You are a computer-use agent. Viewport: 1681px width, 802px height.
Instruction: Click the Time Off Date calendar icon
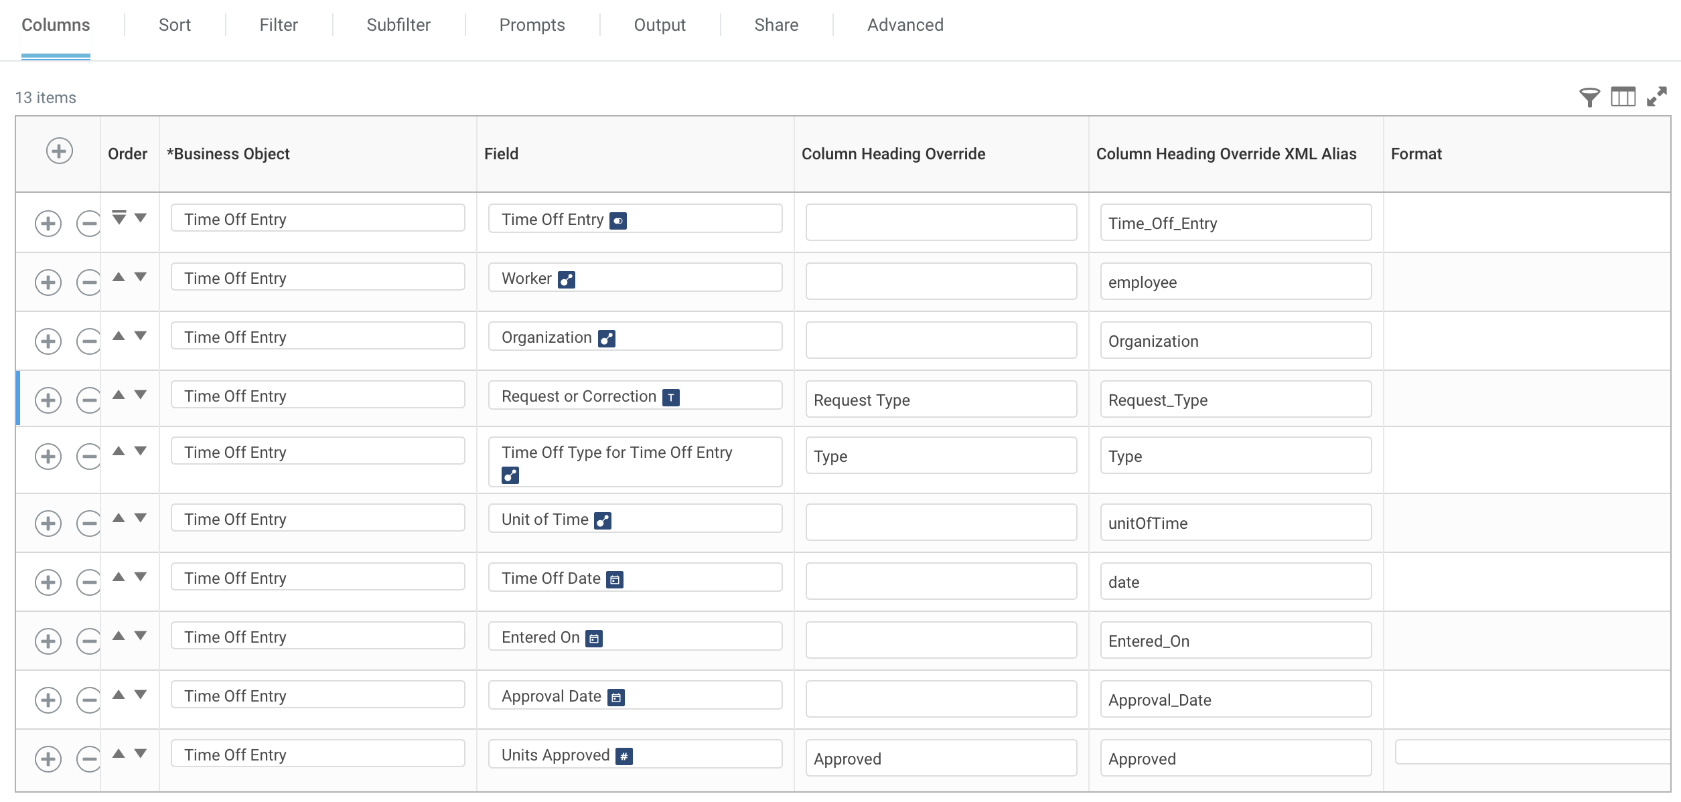point(615,580)
